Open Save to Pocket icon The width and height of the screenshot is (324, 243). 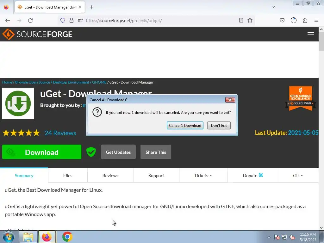pos(282,20)
